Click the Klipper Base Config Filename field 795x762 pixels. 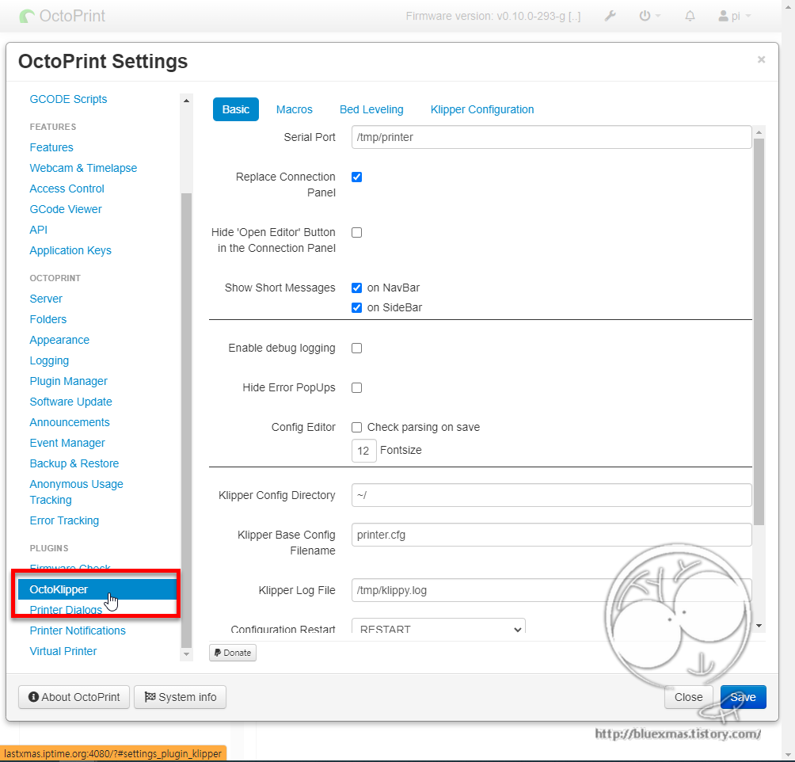(552, 535)
